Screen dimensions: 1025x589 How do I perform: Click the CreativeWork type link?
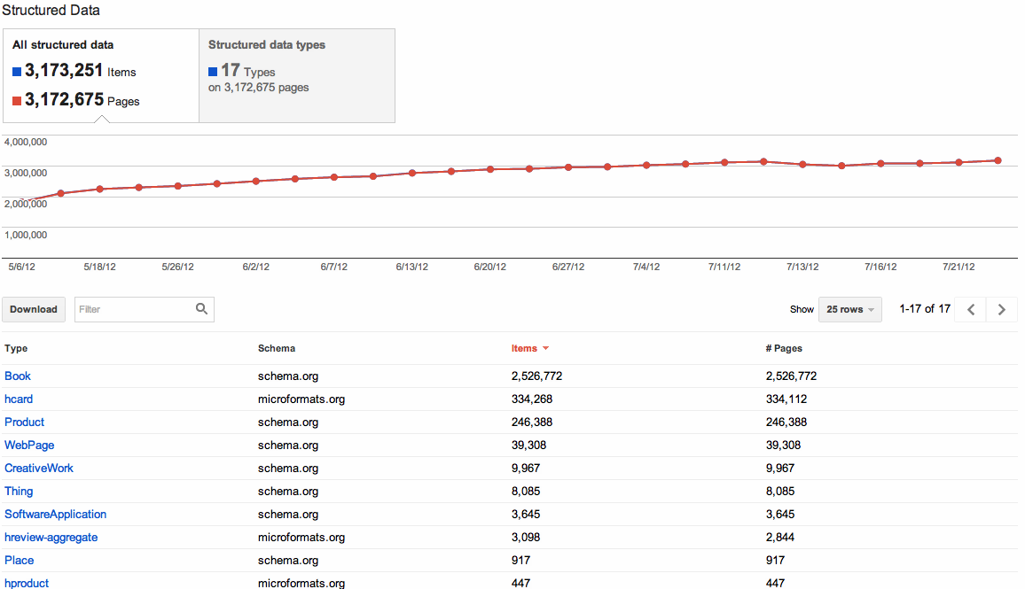(39, 469)
